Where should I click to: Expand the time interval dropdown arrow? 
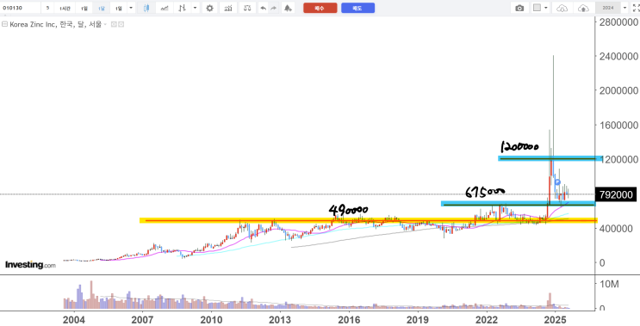click(x=131, y=8)
